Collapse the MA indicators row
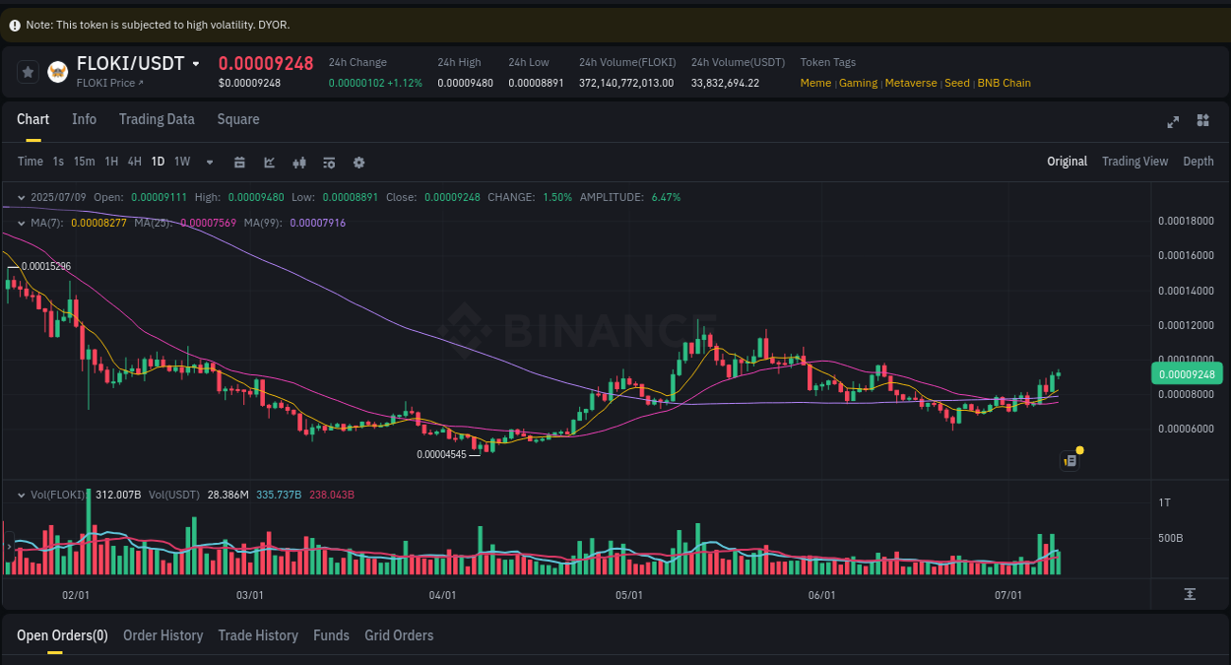 pos(19,223)
